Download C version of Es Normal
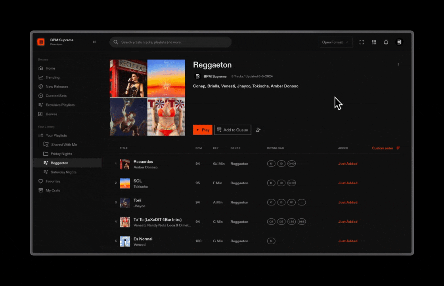The height and width of the screenshot is (286, 444). point(271,241)
